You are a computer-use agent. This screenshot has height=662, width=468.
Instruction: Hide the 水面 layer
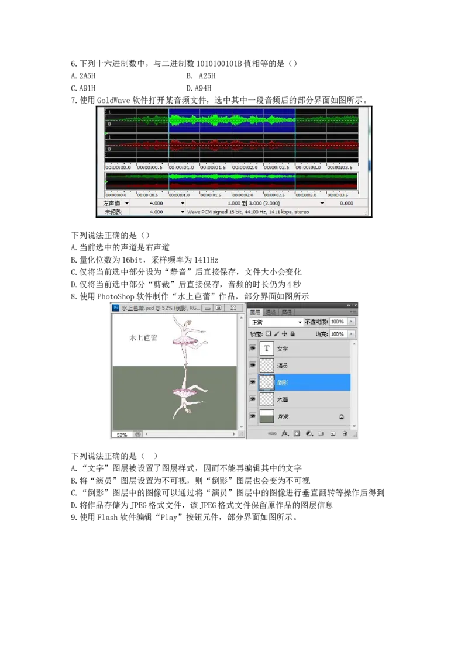coord(253,399)
